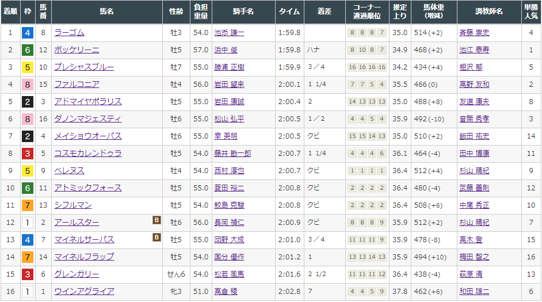Open jockey 菱田 裕二 page

[229, 188]
